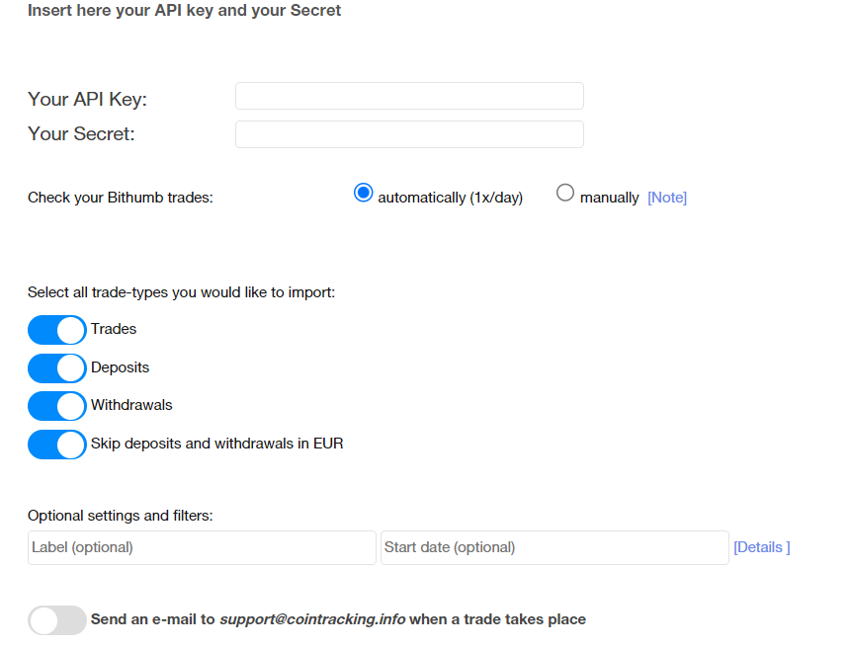The height and width of the screenshot is (649, 850).
Task: Turn off the Deposits toggle switch
Action: [x=57, y=368]
